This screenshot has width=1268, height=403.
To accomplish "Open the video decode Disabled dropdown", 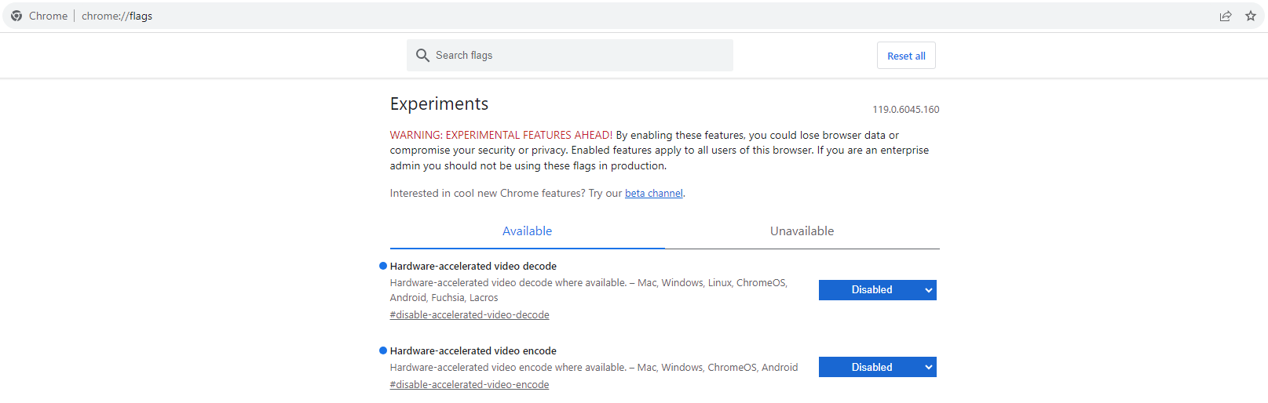I will tap(877, 290).
